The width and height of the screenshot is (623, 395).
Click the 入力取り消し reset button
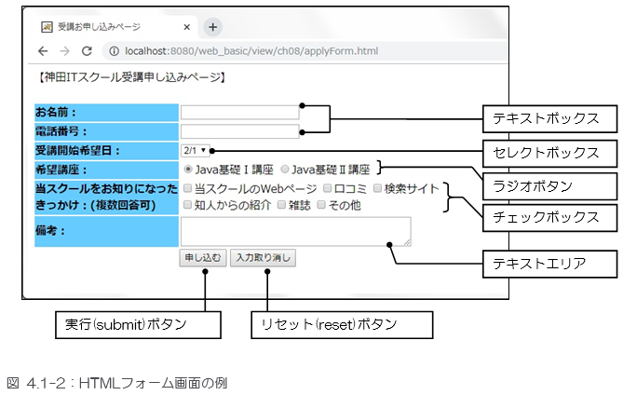[263, 257]
